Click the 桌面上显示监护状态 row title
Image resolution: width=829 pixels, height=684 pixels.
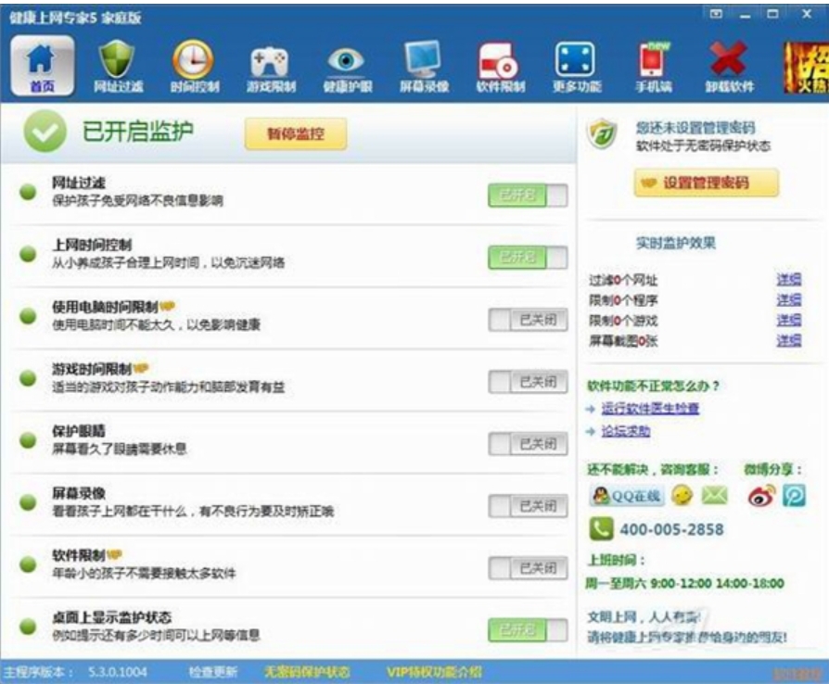[x=111, y=617]
